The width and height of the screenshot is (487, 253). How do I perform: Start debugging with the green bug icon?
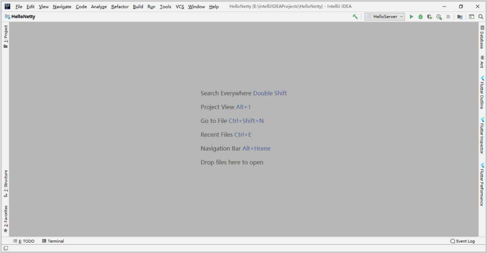(420, 17)
